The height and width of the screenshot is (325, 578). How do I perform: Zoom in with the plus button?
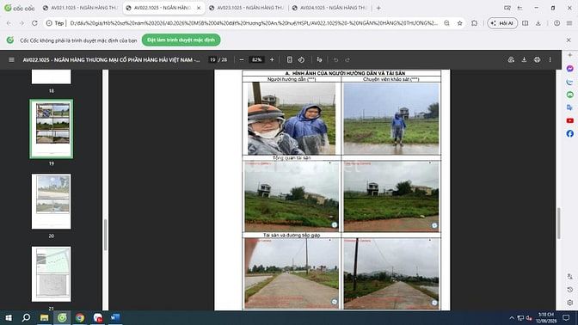(x=272, y=59)
